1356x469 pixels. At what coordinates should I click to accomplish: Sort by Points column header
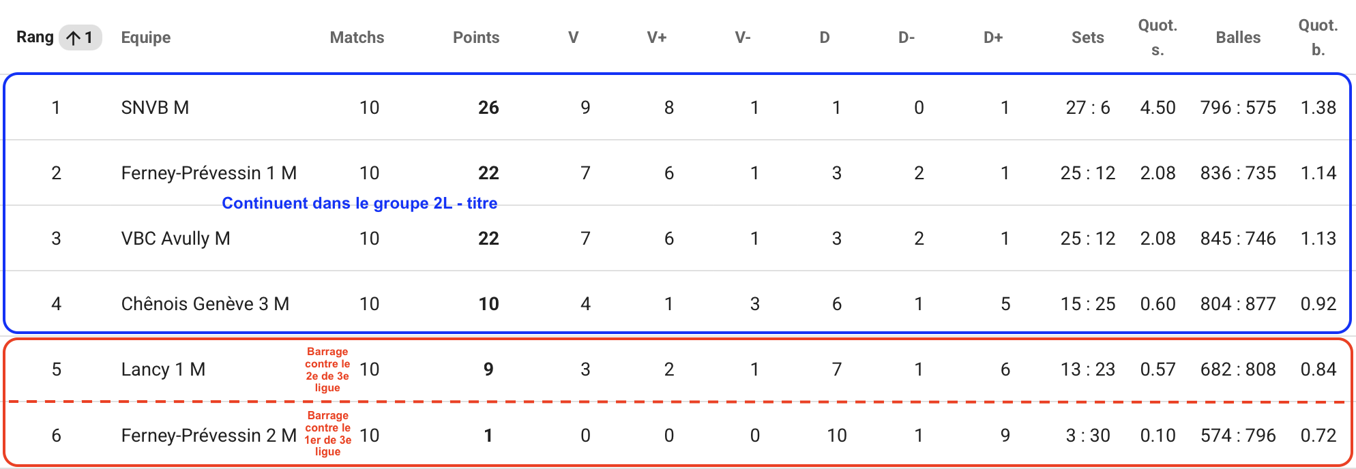[476, 37]
